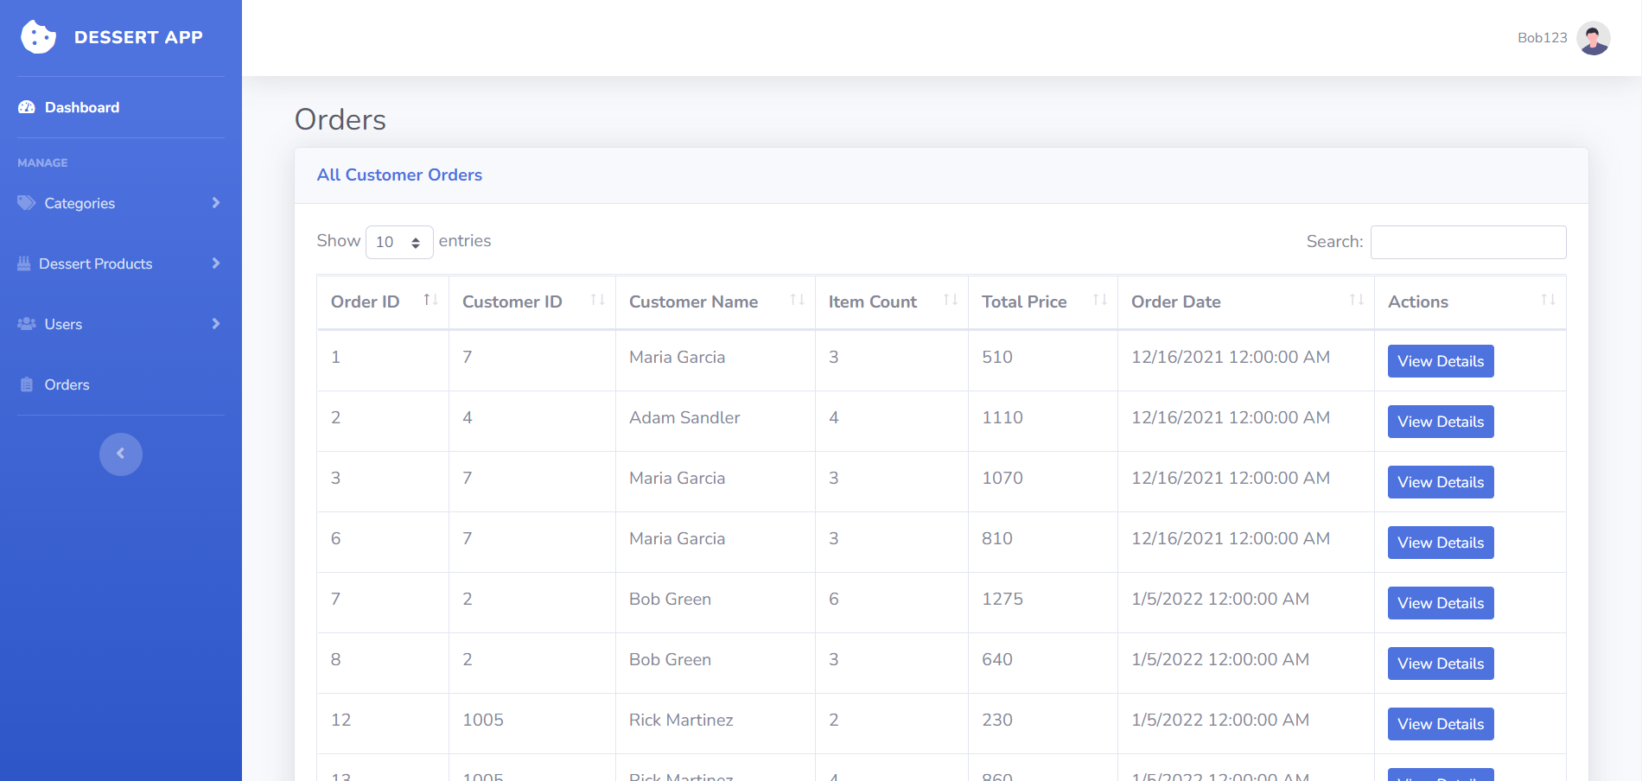This screenshot has height=781, width=1642.
Task: Click the document icon beside Orders
Action: (x=25, y=384)
